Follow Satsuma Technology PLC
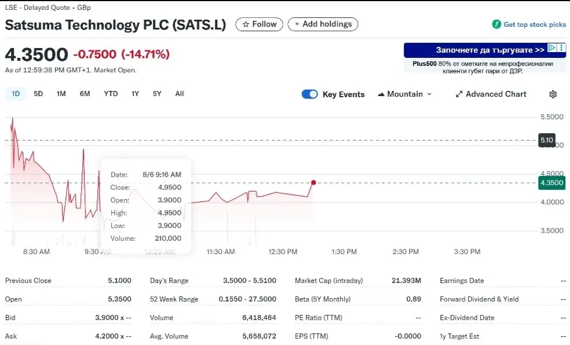This screenshot has height=345, width=570. [x=259, y=24]
